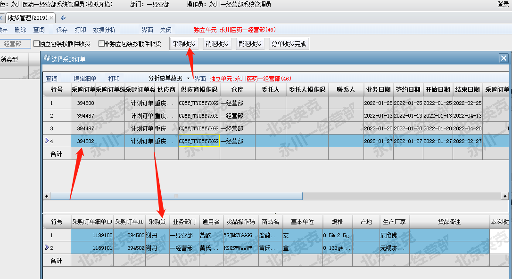512x279 pixels.
Task: Click 委托人 column header
Action: click(271, 89)
